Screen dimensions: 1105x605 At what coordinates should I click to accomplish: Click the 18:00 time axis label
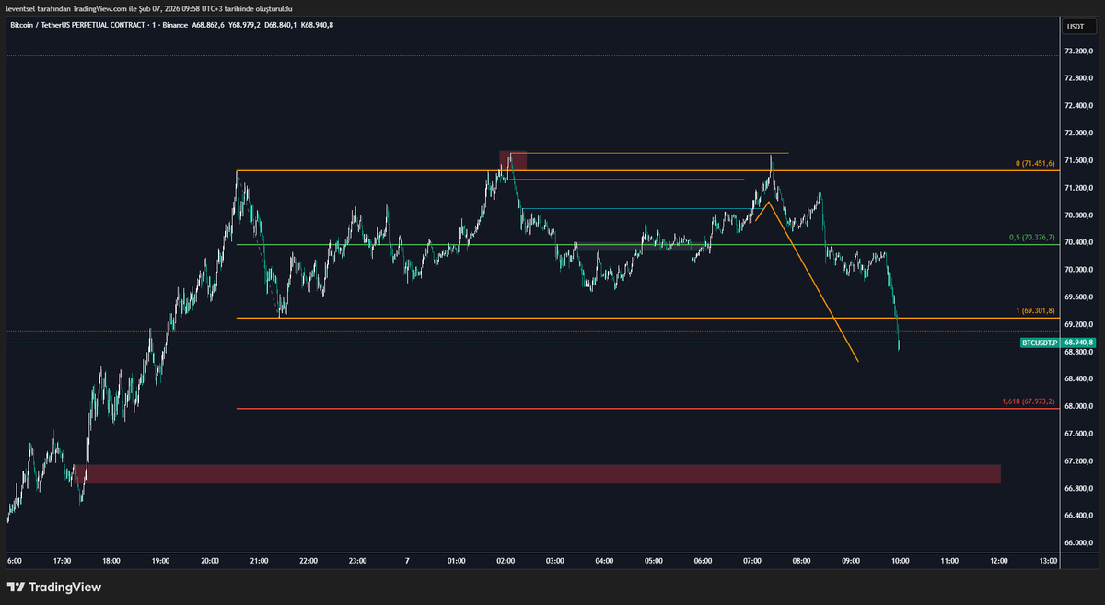(110, 561)
